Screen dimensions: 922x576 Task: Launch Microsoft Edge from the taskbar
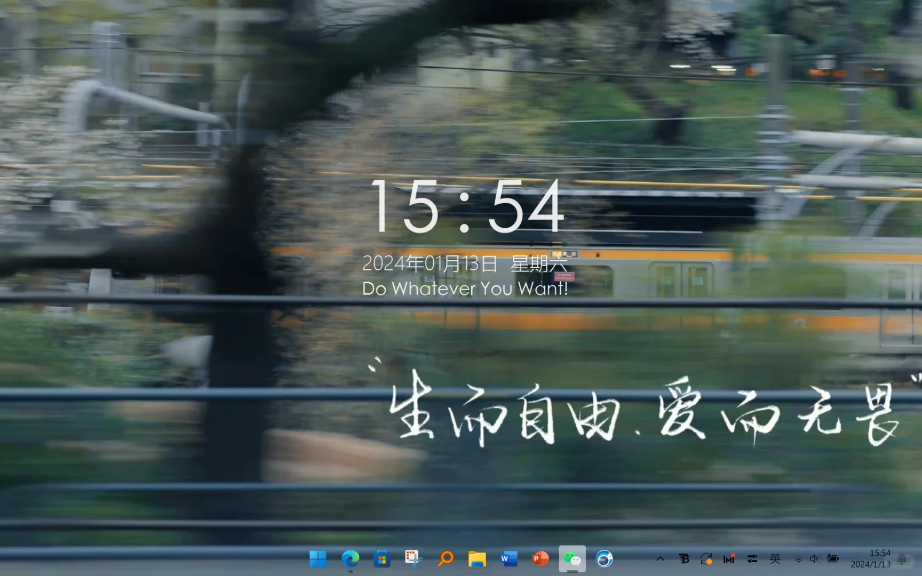350,559
